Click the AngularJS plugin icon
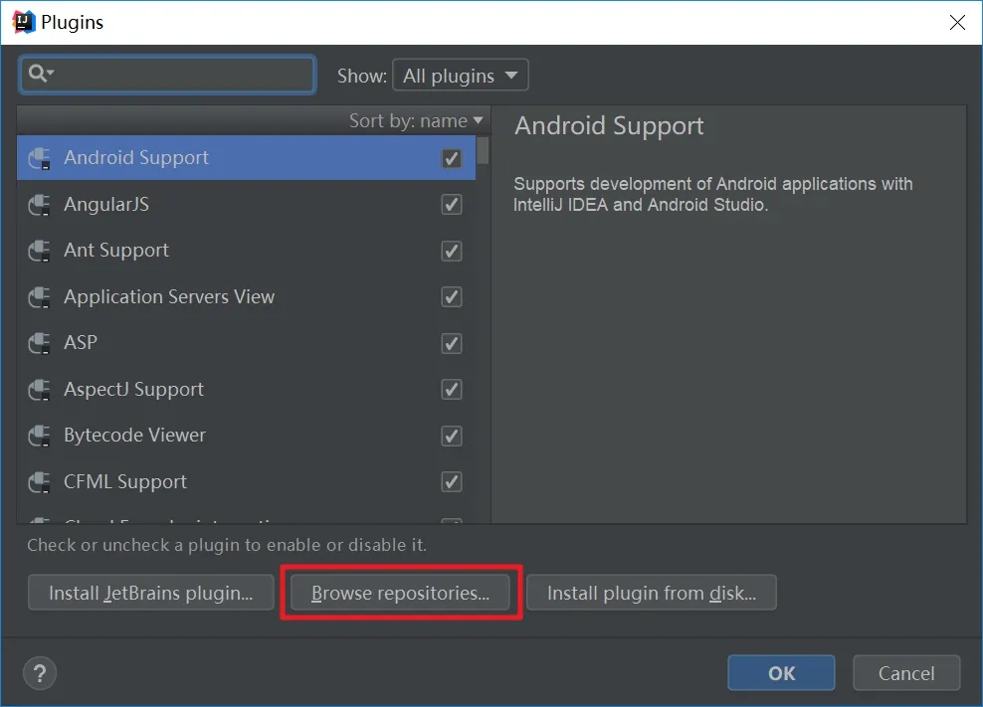This screenshot has height=707, width=983. click(x=40, y=204)
